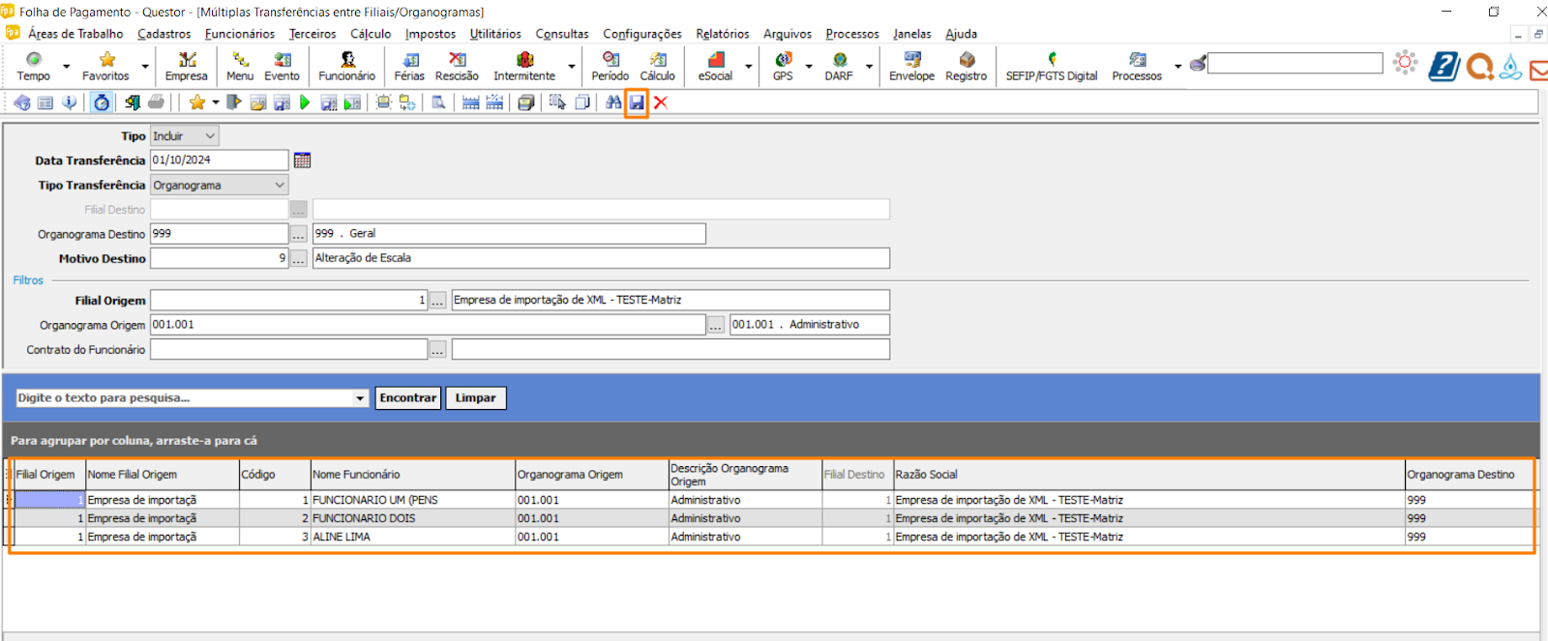Click the save floppy disk icon

(x=637, y=102)
